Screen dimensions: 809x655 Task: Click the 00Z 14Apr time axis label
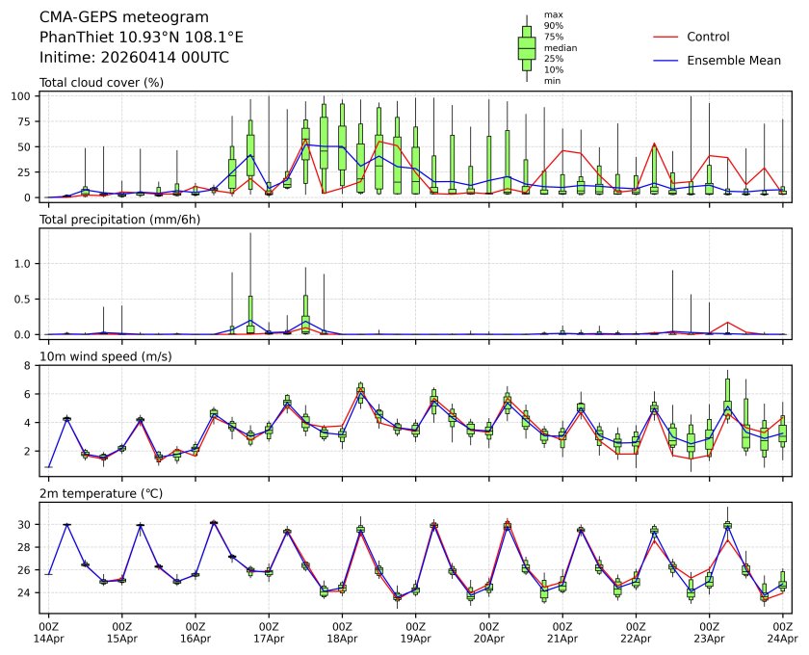[x=49, y=631]
